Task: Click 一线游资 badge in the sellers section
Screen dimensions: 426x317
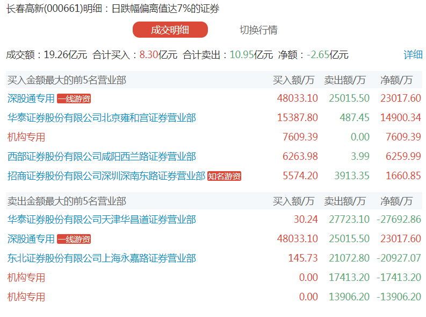Action: (x=74, y=239)
